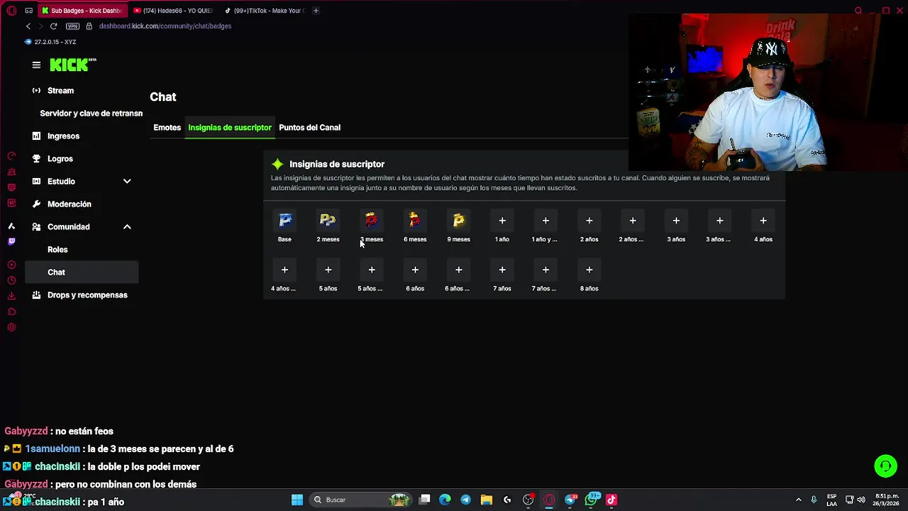Open the green support chat bubble
Screen dimensions: 908x511
pyautogui.click(x=885, y=466)
